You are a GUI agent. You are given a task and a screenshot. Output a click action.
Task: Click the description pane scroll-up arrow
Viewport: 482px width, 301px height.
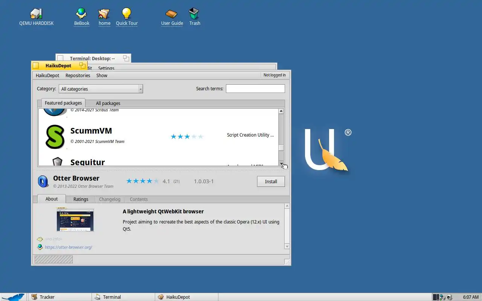[x=287, y=206]
